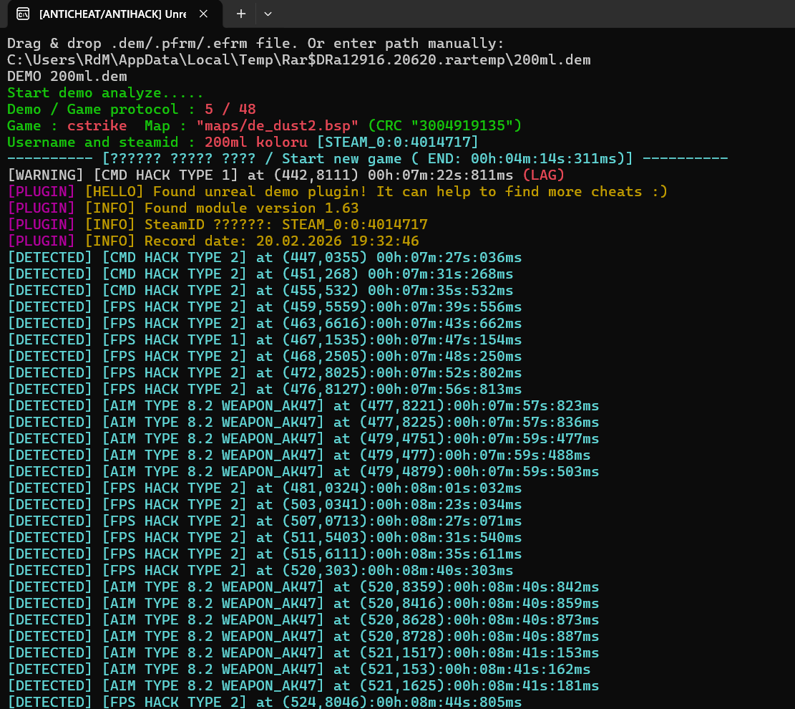This screenshot has height=709, width=795.
Task: Expand the new tab profile dropdown chevron
Action: click(x=268, y=14)
